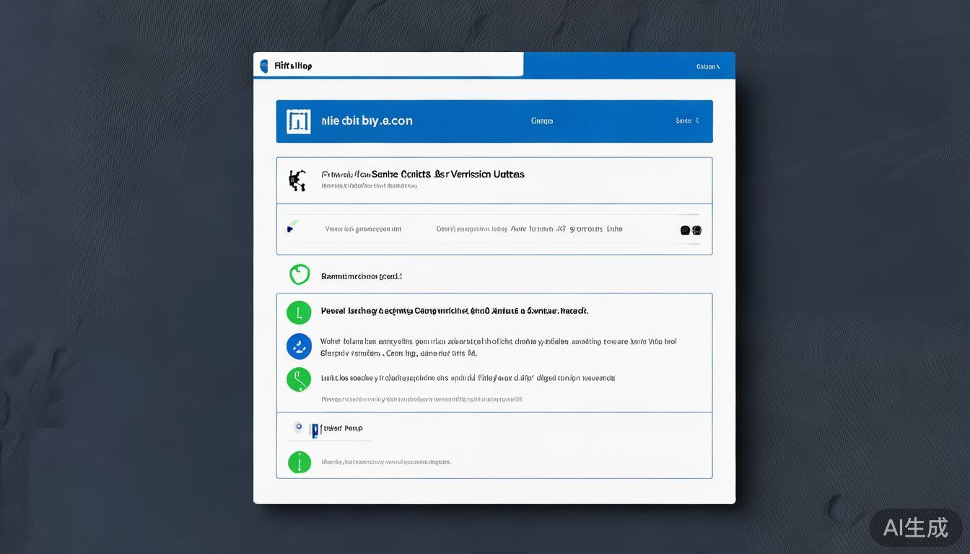Viewport: 970px width, 554px height.
Task: Toggle the two black dots switch at row end
Action: click(691, 230)
